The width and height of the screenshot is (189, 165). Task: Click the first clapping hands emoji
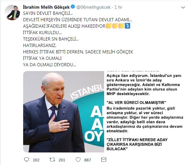(109, 26)
